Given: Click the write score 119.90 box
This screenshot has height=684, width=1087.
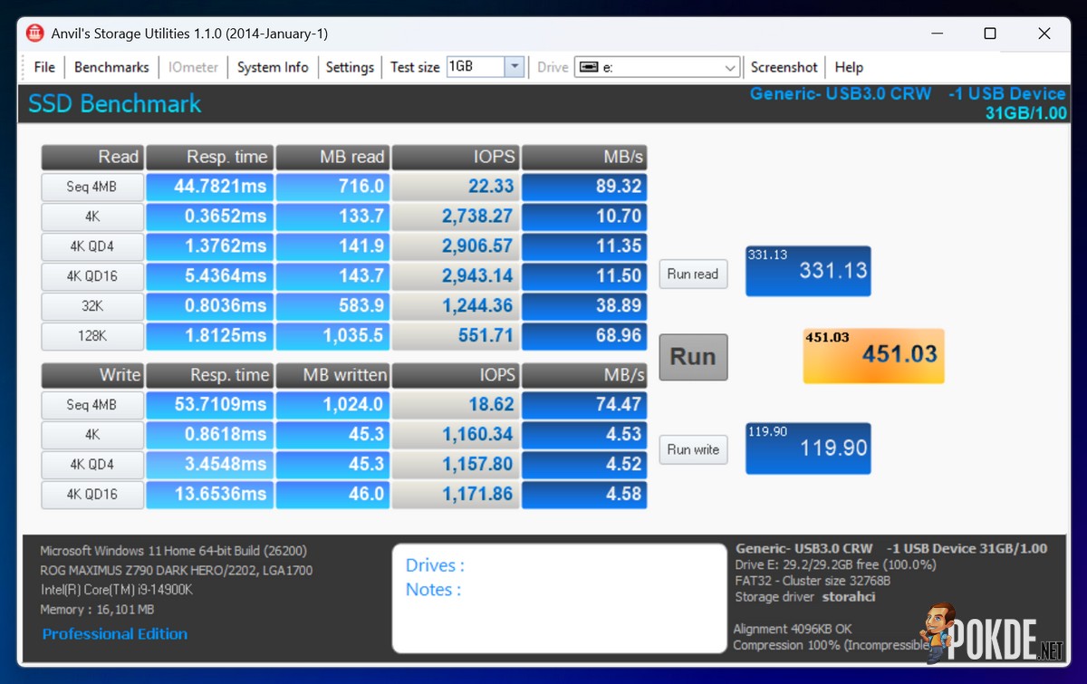Looking at the screenshot, I should 808,448.
